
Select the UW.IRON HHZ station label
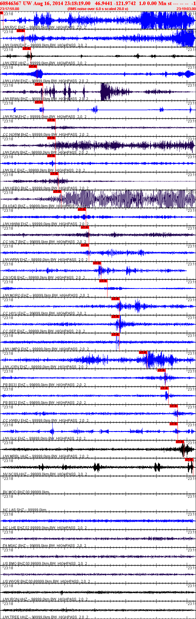click(15, 599)
